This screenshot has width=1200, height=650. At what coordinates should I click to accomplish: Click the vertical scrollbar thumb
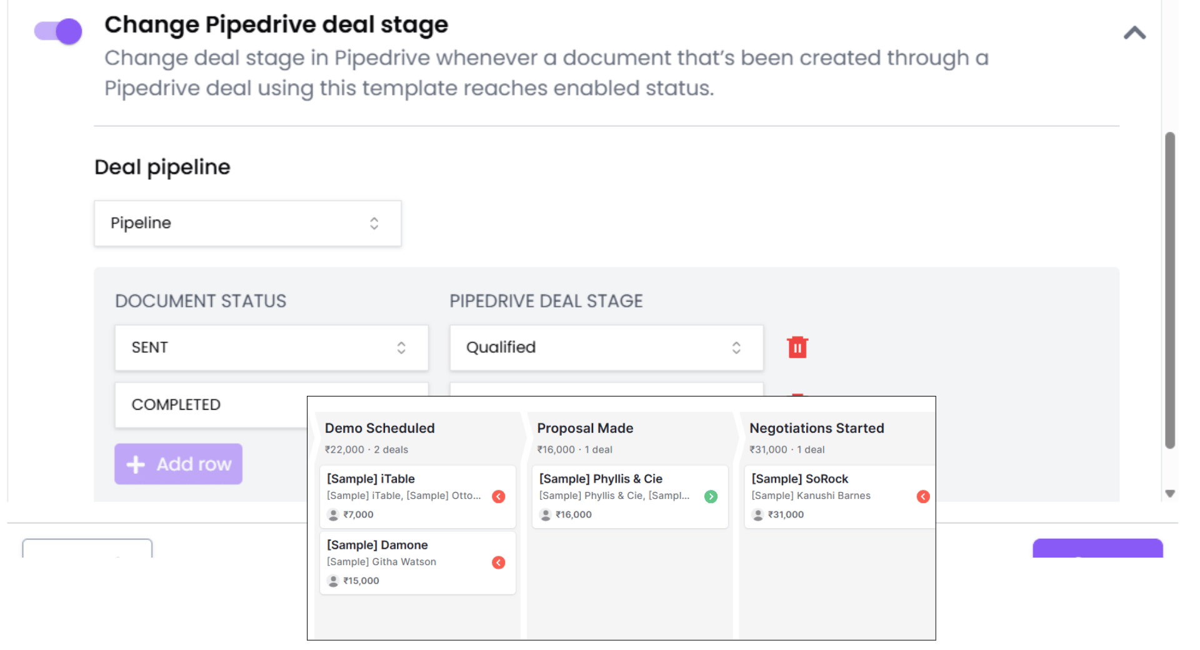[x=1169, y=290]
